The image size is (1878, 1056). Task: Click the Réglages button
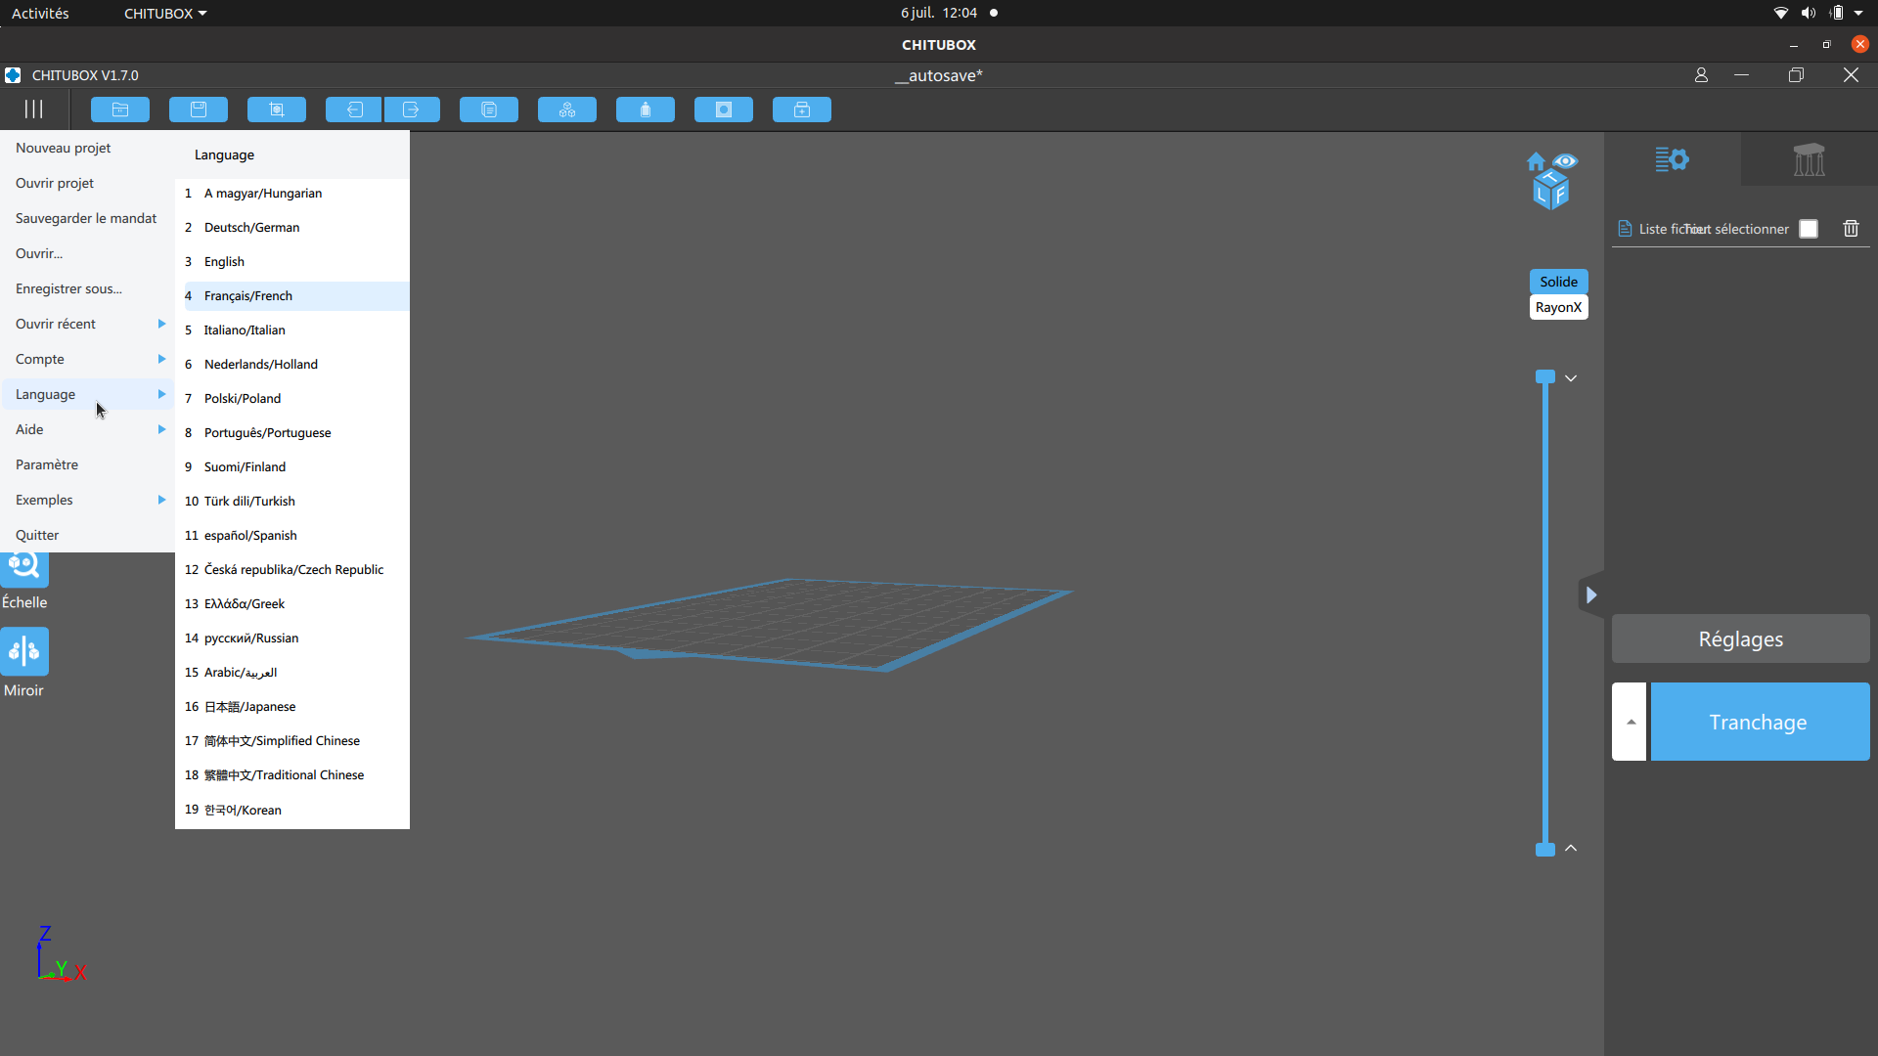click(1740, 639)
